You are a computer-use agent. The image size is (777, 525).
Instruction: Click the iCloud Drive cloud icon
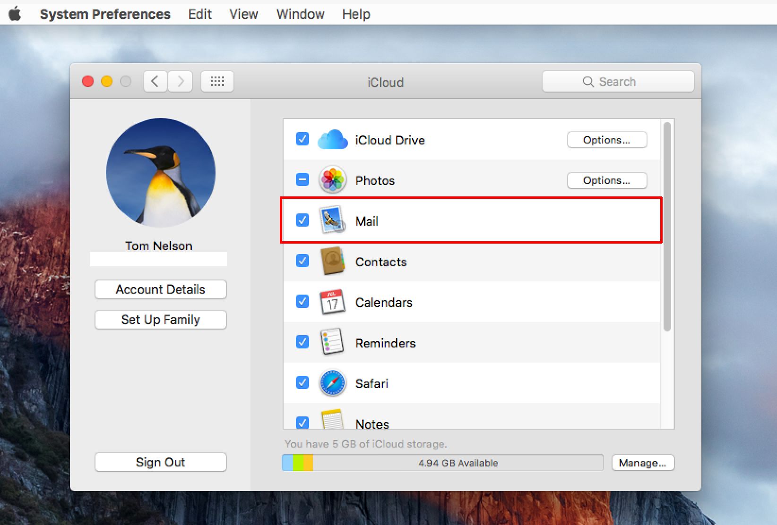coord(332,140)
